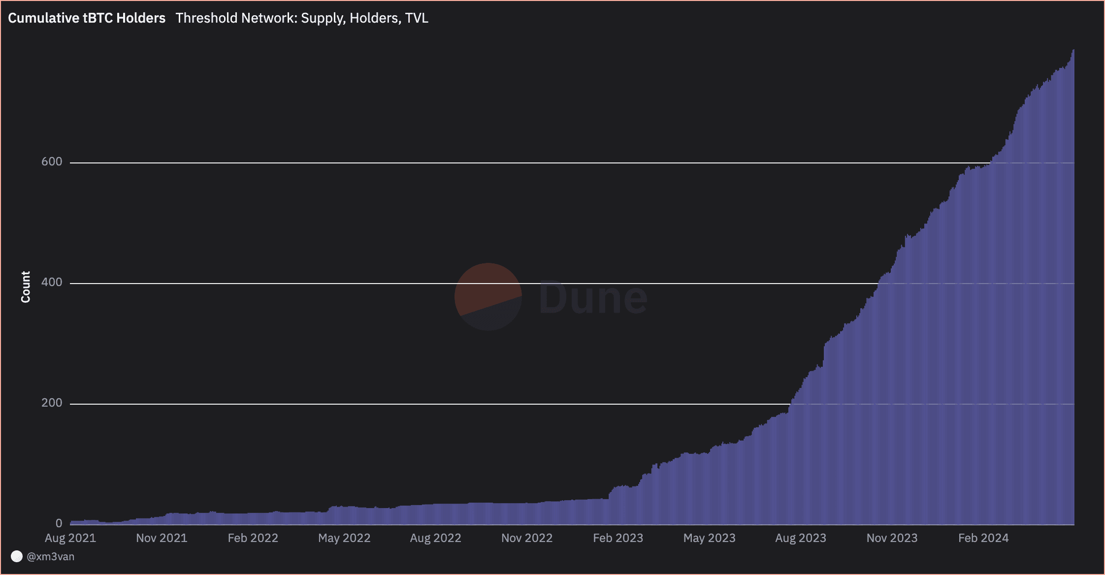
Task: Click the 200 y-axis label
Action: (x=52, y=403)
